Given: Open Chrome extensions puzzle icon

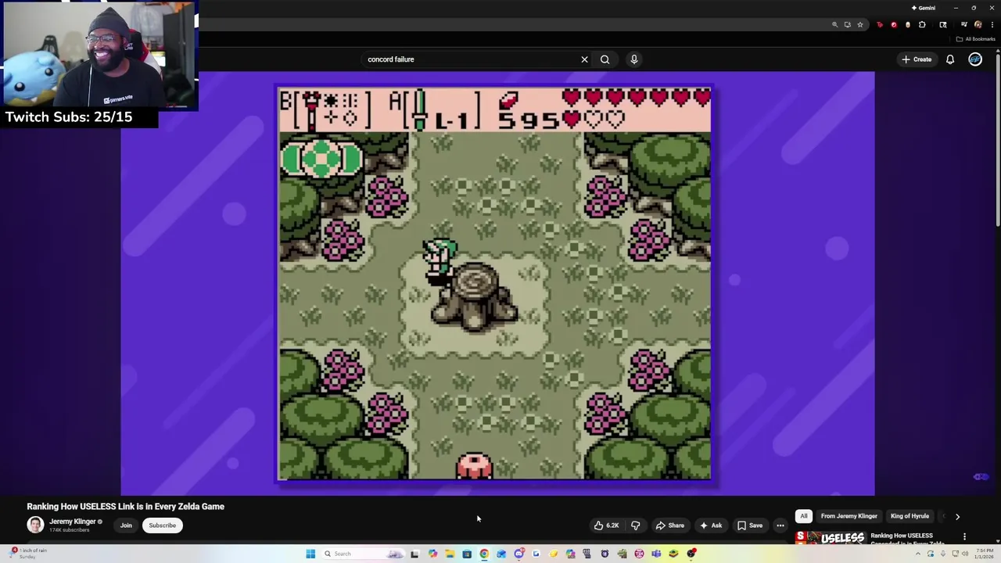Looking at the screenshot, I should tap(922, 25).
